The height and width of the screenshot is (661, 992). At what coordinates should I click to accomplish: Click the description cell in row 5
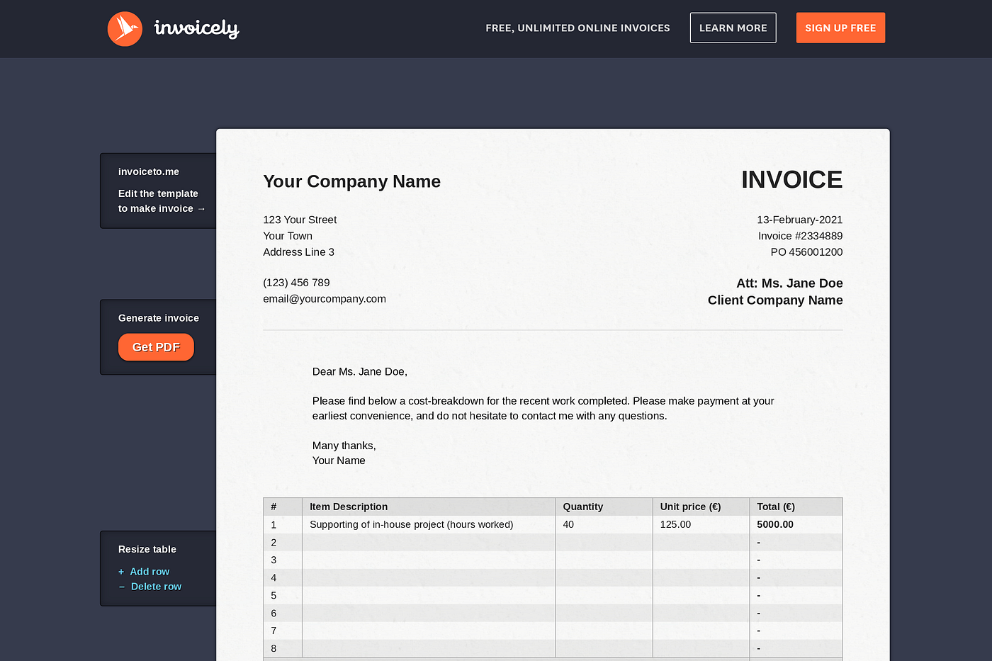pyautogui.click(x=429, y=596)
